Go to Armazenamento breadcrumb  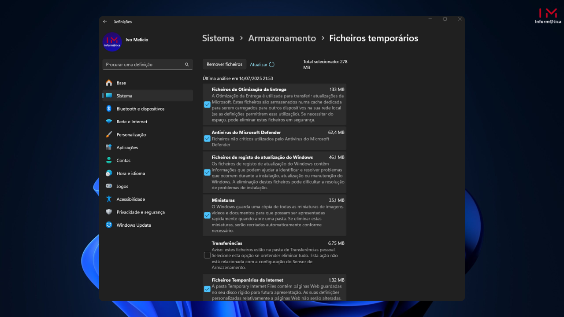[282, 38]
